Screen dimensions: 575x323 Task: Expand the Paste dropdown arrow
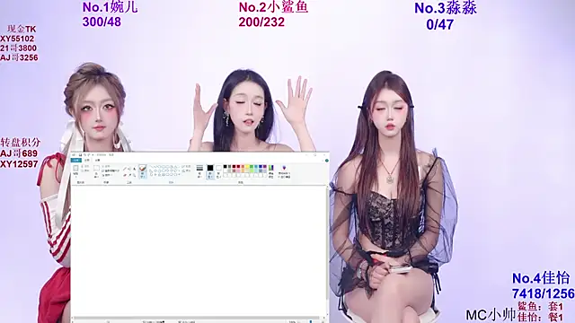click(75, 176)
